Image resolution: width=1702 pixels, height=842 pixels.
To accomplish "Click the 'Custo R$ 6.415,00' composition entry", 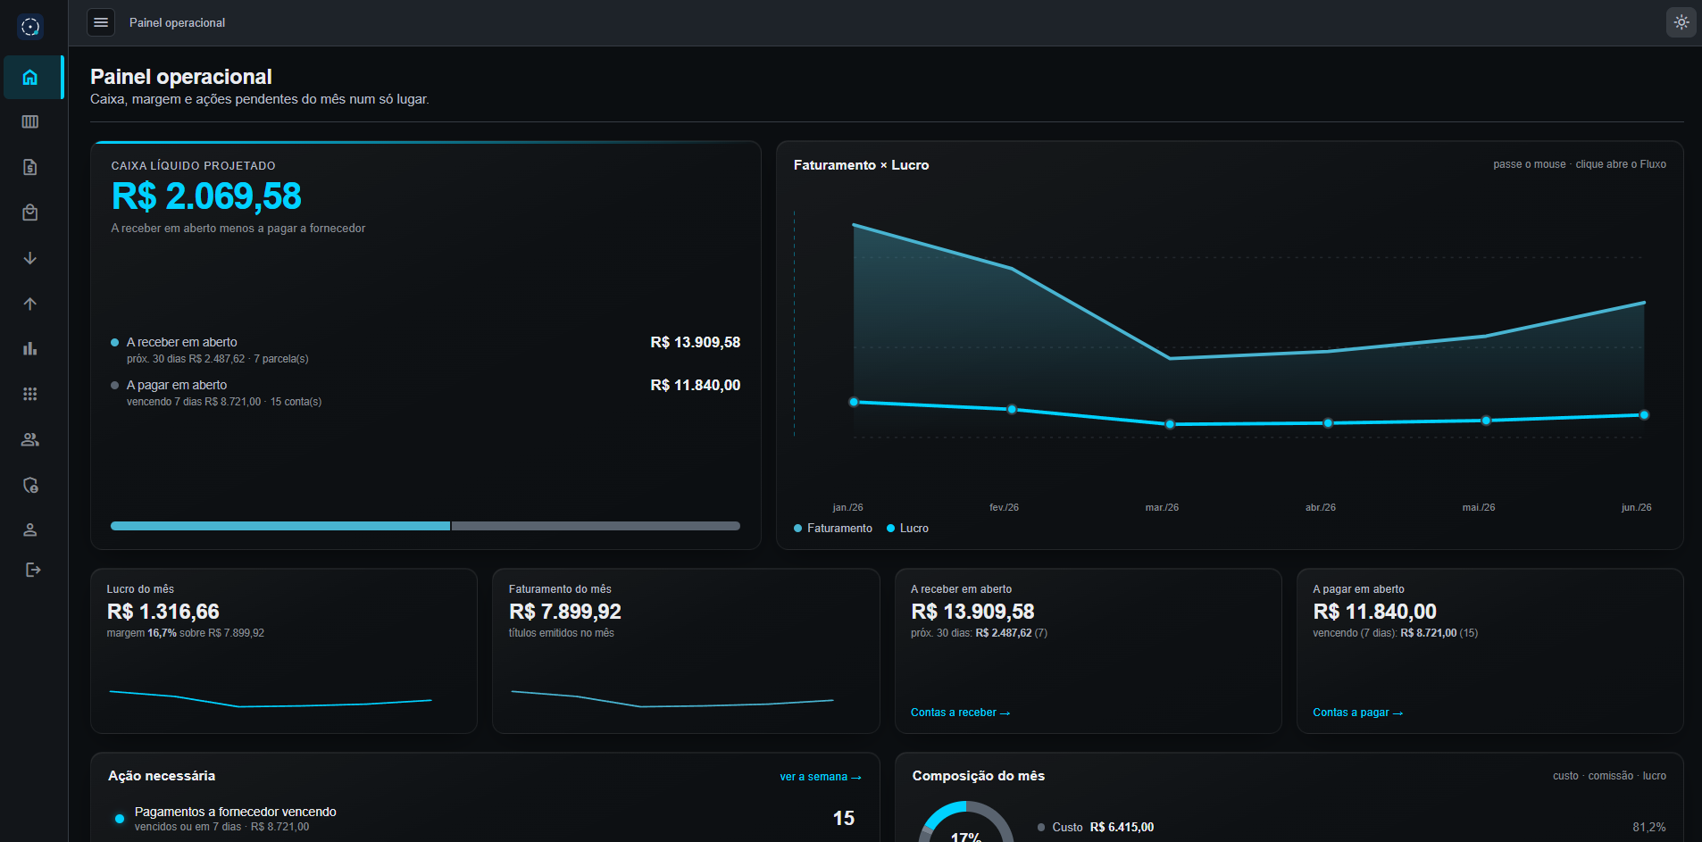I will [x=1096, y=828].
